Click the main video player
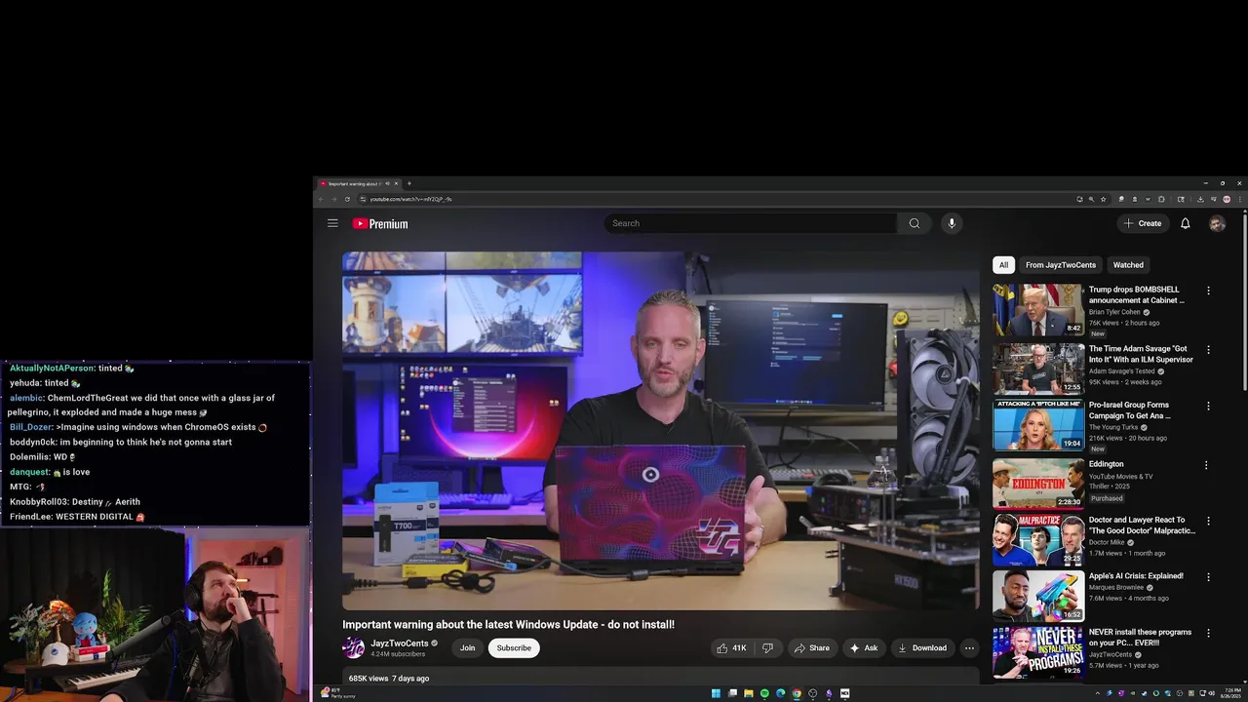Screen dimensions: 1248x702 pyautogui.click(x=660, y=431)
